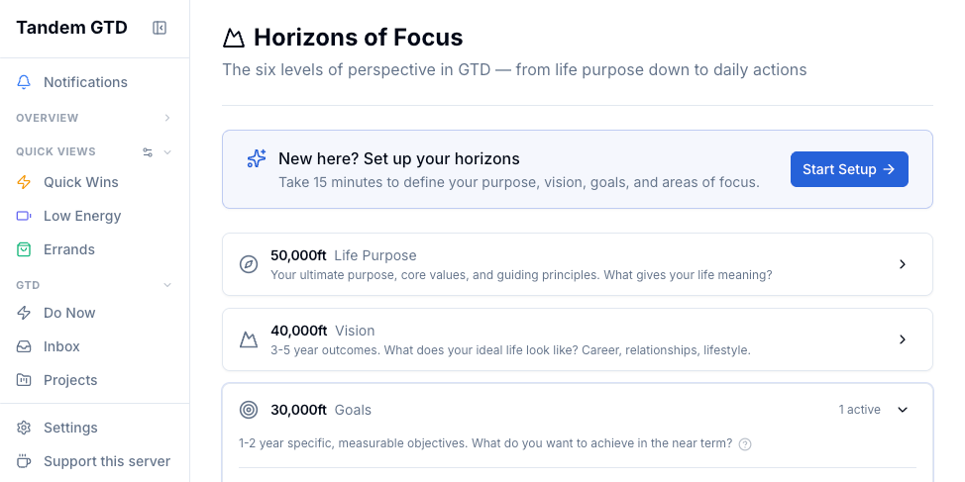Expand the Overview sidebar section
The image size is (965, 482).
[x=167, y=118]
